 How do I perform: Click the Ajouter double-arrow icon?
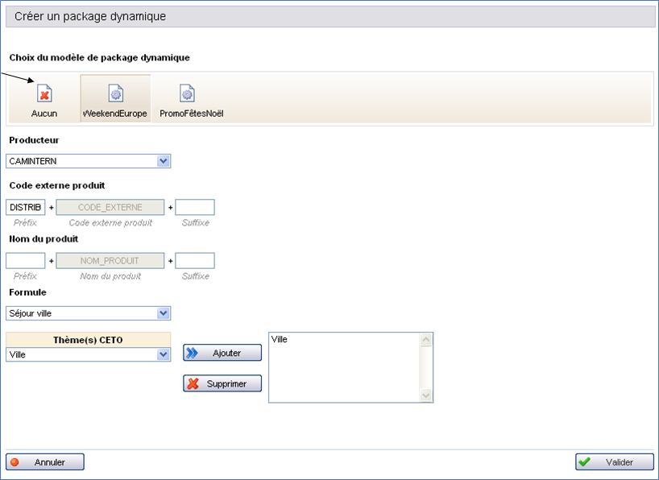[193, 353]
